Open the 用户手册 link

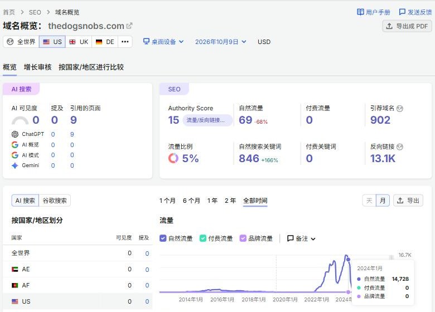(x=374, y=12)
